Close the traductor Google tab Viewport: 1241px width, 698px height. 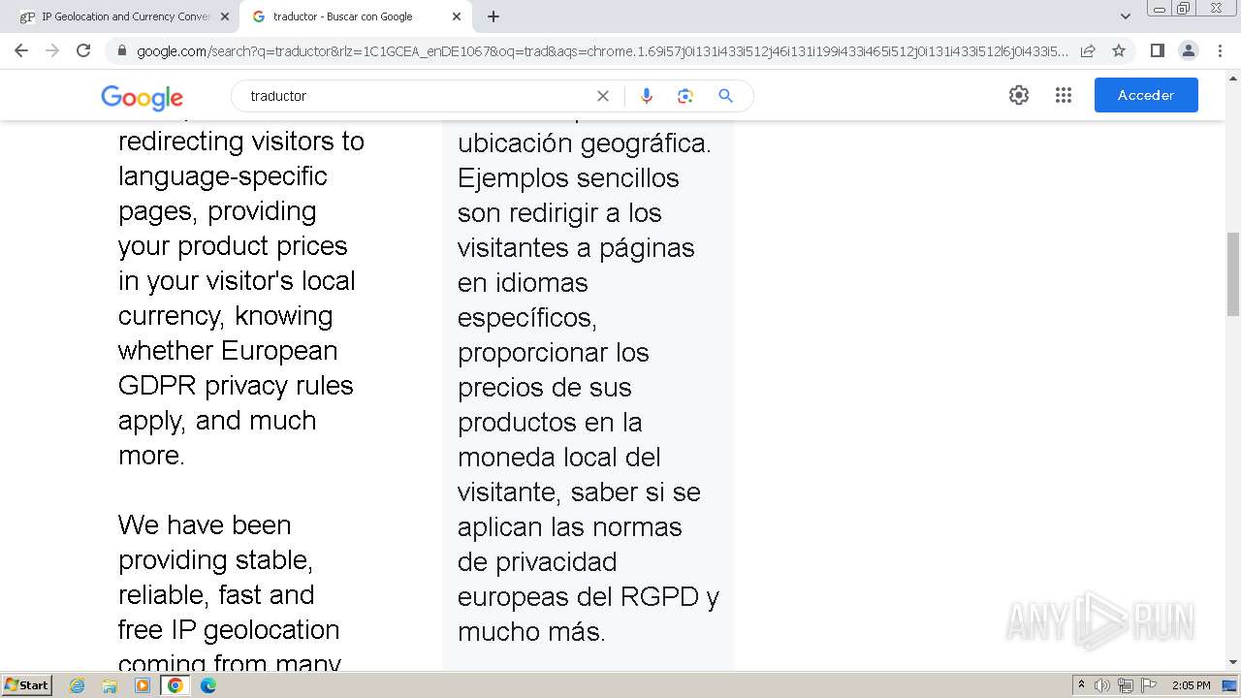pos(457,16)
